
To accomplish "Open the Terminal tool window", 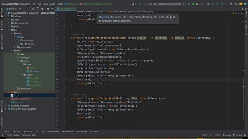I will point(67,131).
